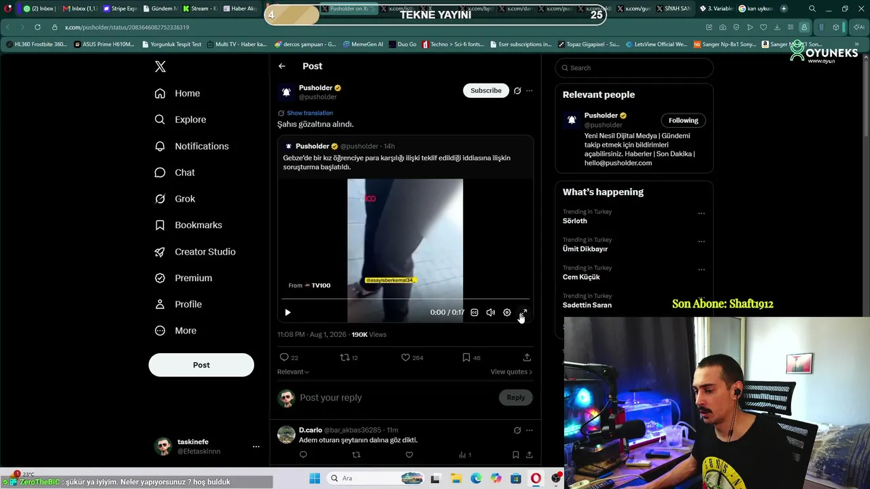Enter video fullscreen mode
This screenshot has height=489, width=870.
523,312
